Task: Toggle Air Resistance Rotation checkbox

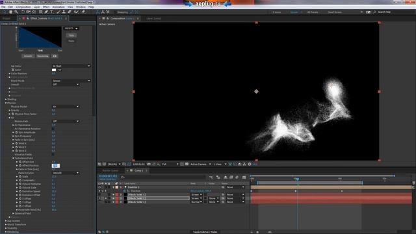Action: (x=53, y=129)
